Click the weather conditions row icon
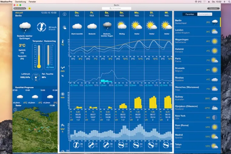 (x=65, y=27)
